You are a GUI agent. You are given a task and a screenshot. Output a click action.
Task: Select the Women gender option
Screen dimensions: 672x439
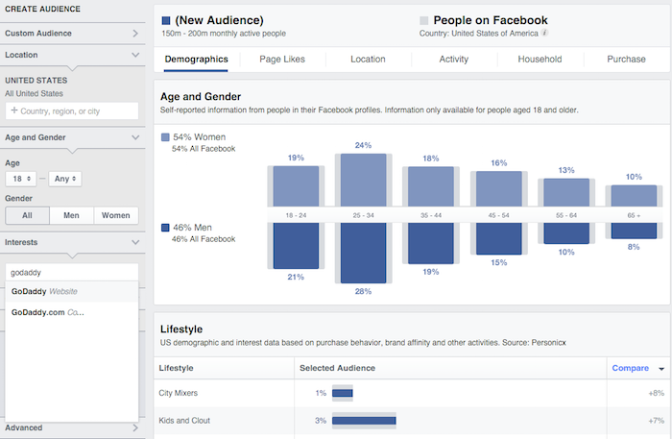coord(116,215)
